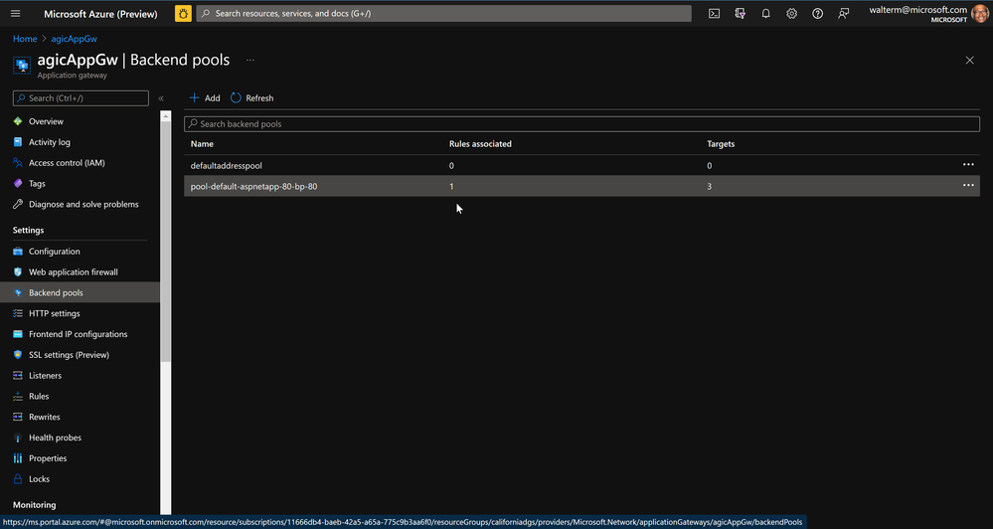Click the Add backend pool button
The width and height of the screenshot is (993, 529).
[x=205, y=98]
